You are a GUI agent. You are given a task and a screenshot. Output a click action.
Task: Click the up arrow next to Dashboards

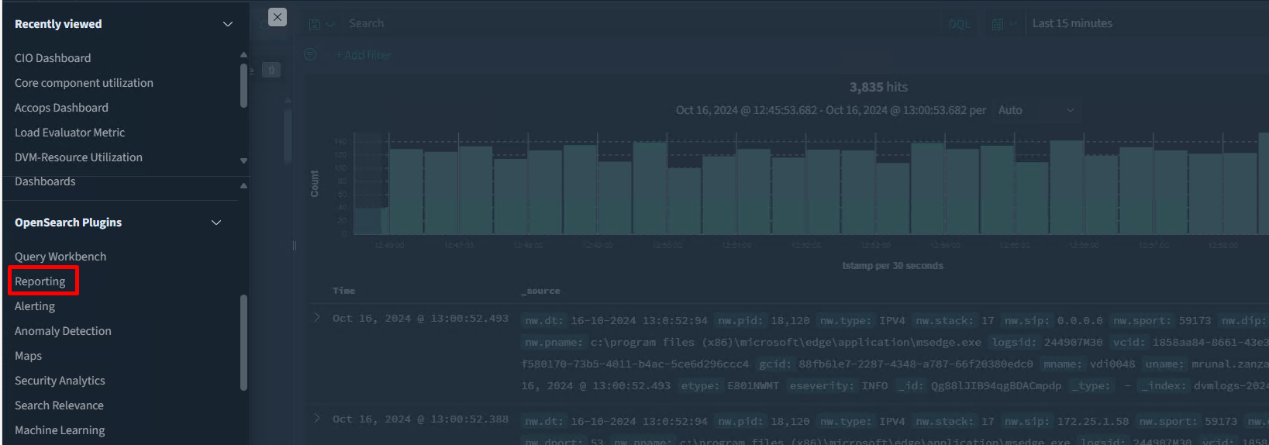coord(243,185)
